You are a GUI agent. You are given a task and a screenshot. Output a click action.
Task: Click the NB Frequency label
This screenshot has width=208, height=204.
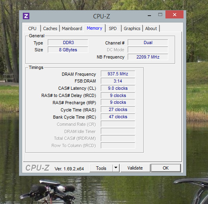[110, 57]
